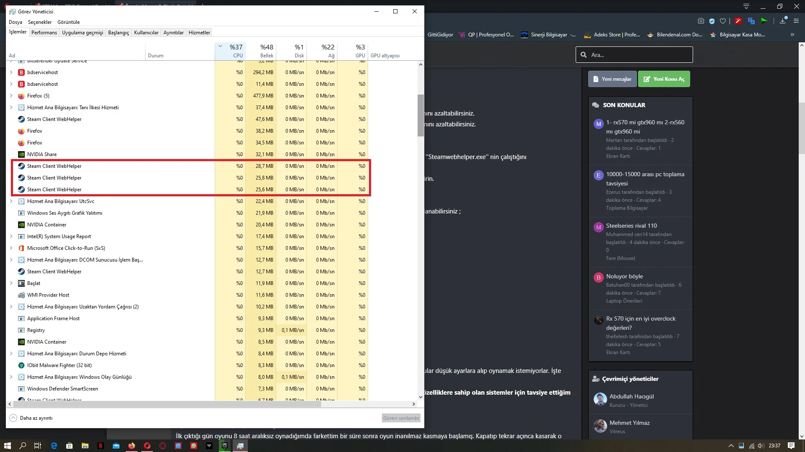Launch Epic Games from the taskbar

click(224, 446)
